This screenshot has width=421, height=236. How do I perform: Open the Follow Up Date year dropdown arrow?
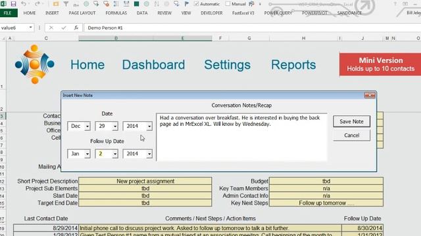pyautogui.click(x=149, y=154)
